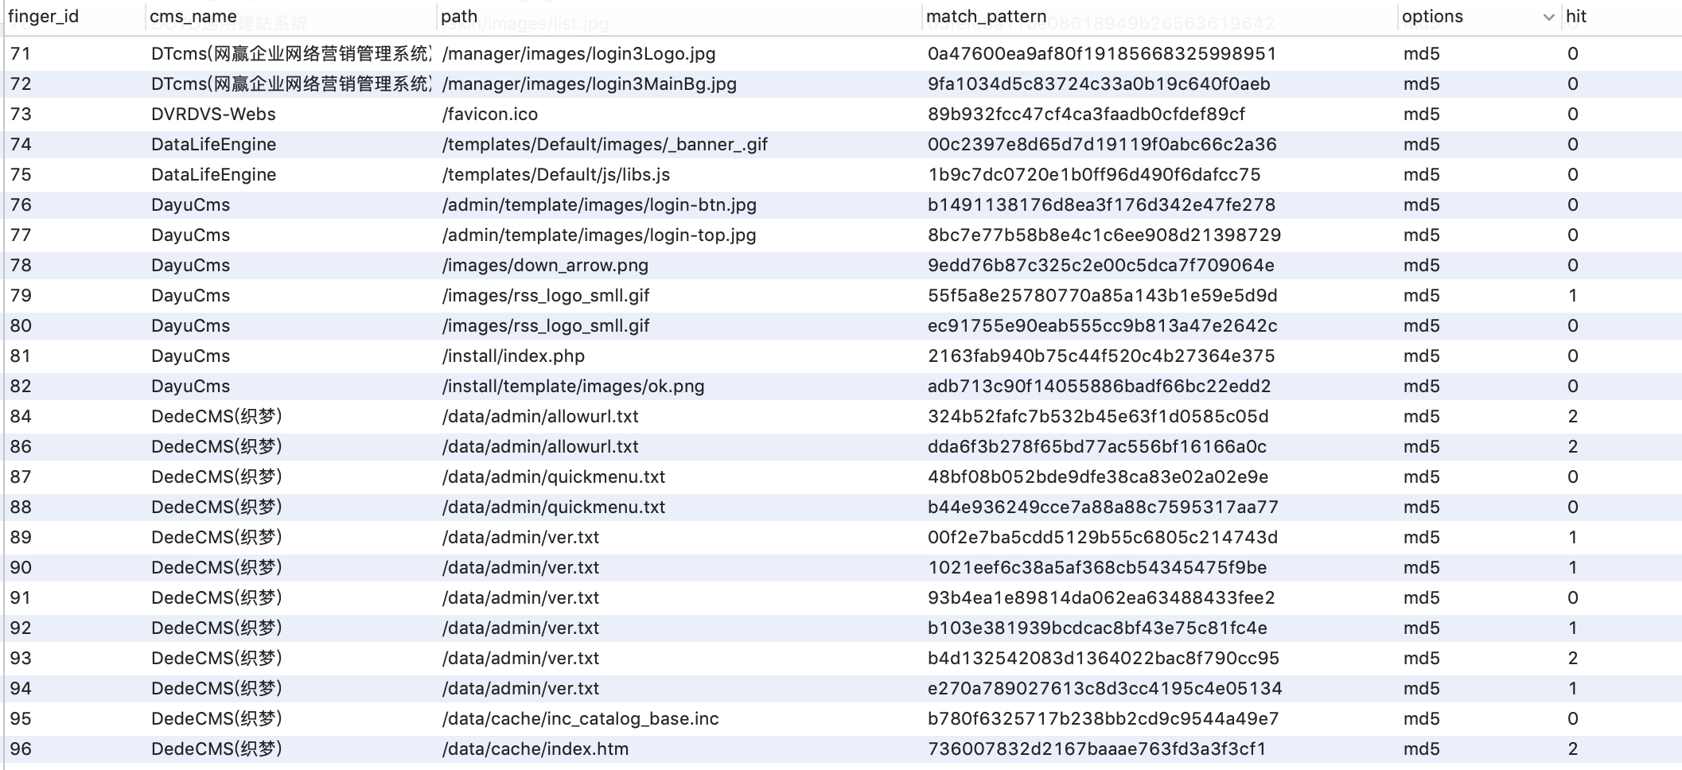Click the /favicon.ico path cell
Image resolution: width=1682 pixels, height=770 pixels.
tap(490, 115)
